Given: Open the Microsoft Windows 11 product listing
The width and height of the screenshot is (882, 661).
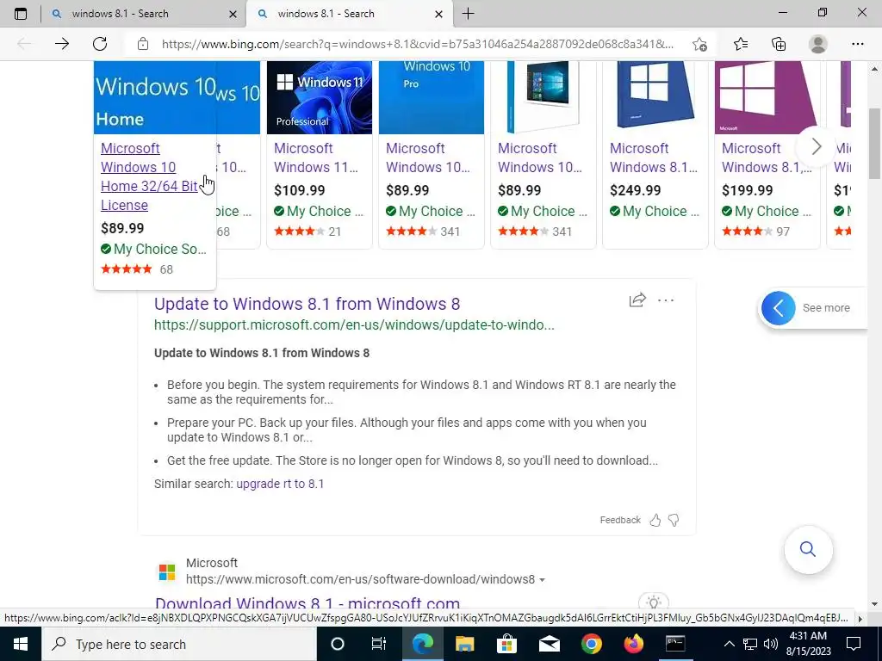Looking at the screenshot, I should click(316, 158).
